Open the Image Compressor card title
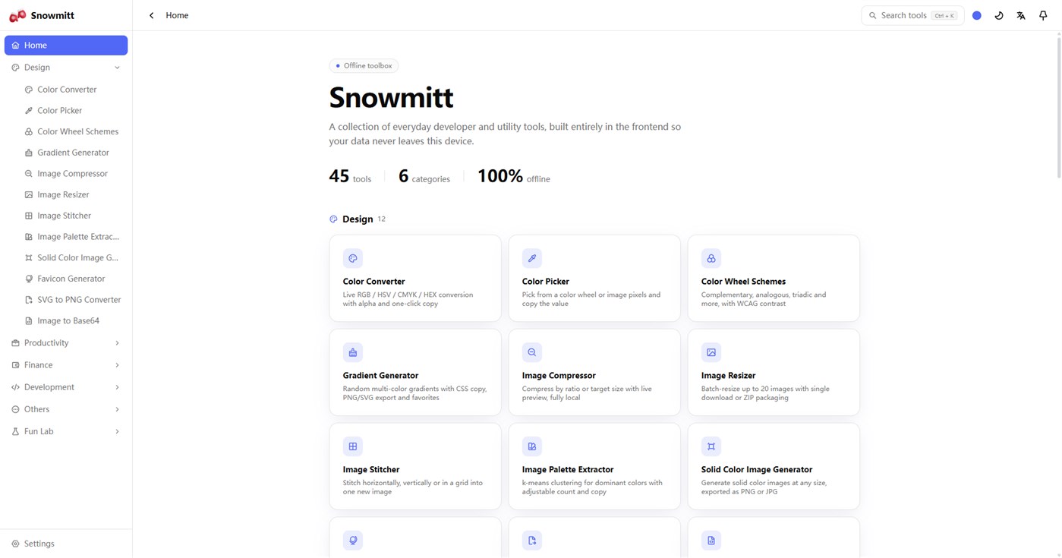Image resolution: width=1062 pixels, height=558 pixels. pyautogui.click(x=559, y=376)
